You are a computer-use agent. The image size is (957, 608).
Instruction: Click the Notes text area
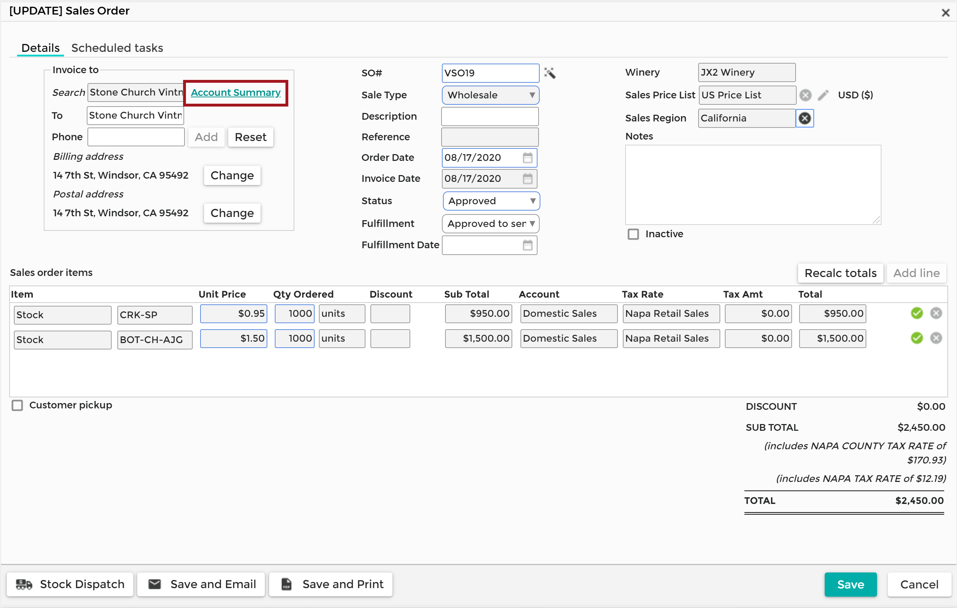pyautogui.click(x=753, y=185)
